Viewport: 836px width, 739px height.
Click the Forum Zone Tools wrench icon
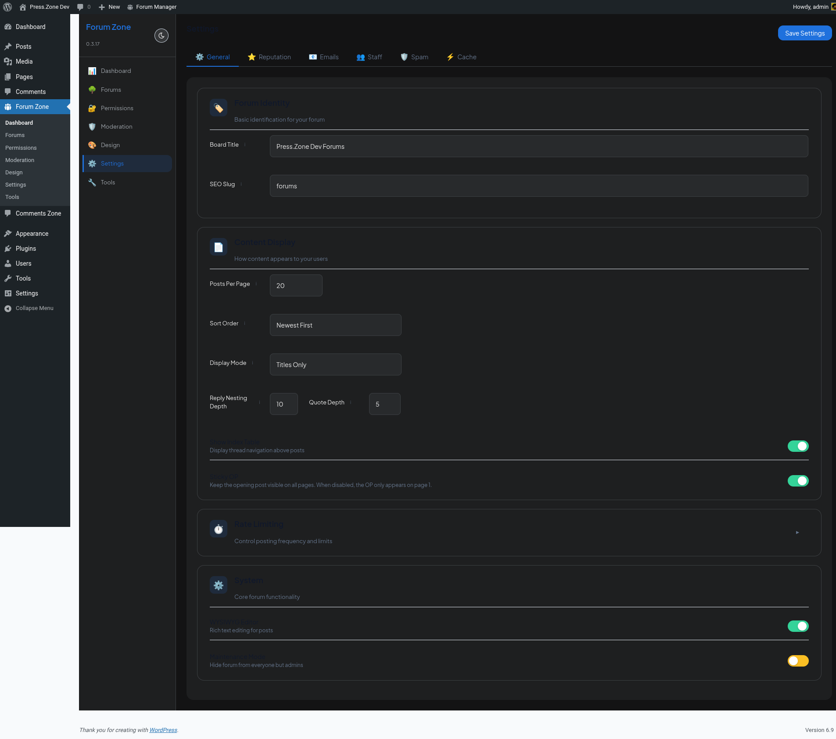pyautogui.click(x=92, y=182)
